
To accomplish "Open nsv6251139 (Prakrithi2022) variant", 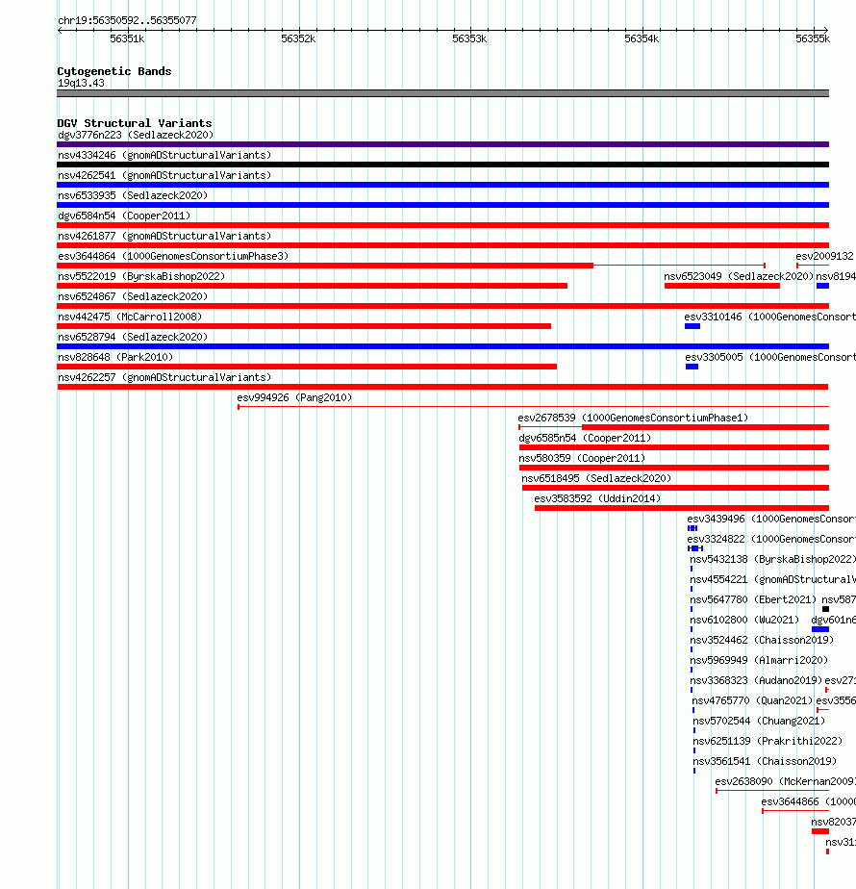I will [768, 741].
